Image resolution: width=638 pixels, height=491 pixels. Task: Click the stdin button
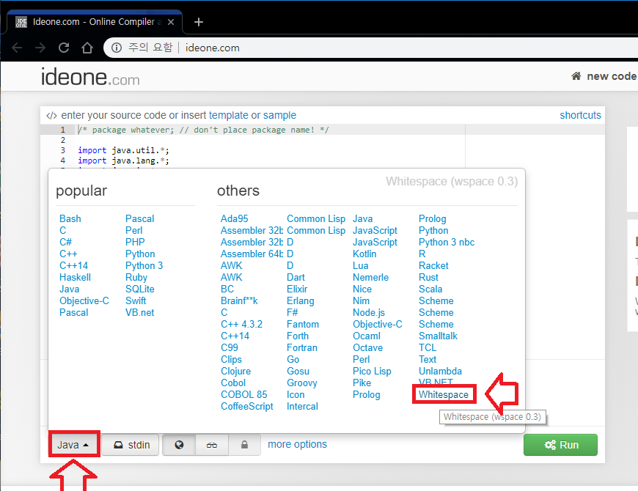pos(131,445)
